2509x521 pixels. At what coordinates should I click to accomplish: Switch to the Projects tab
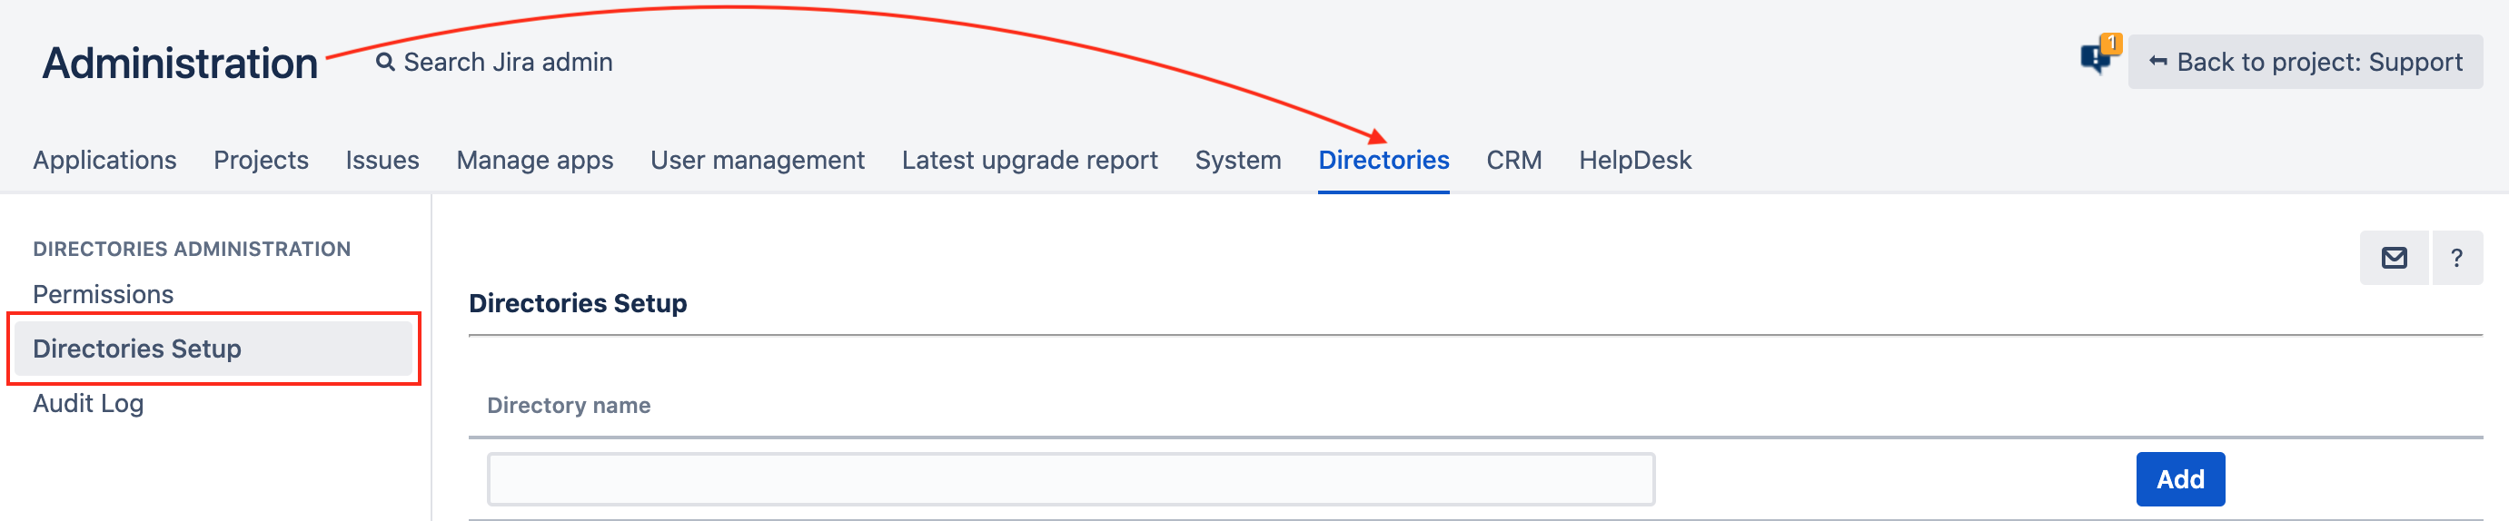(261, 160)
